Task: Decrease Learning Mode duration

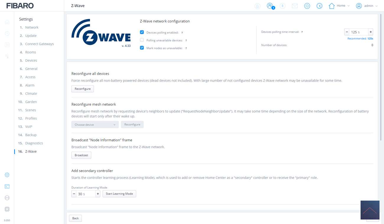Action: pyautogui.click(x=74, y=194)
